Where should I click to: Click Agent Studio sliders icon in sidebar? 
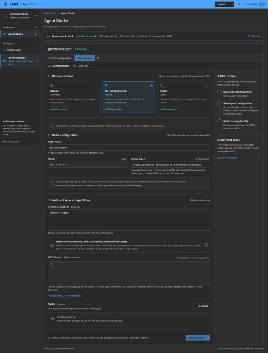[5, 34]
